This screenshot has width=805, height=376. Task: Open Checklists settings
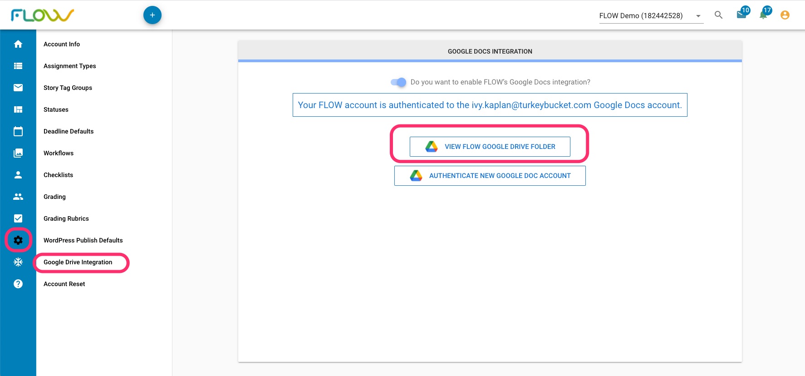click(x=58, y=175)
